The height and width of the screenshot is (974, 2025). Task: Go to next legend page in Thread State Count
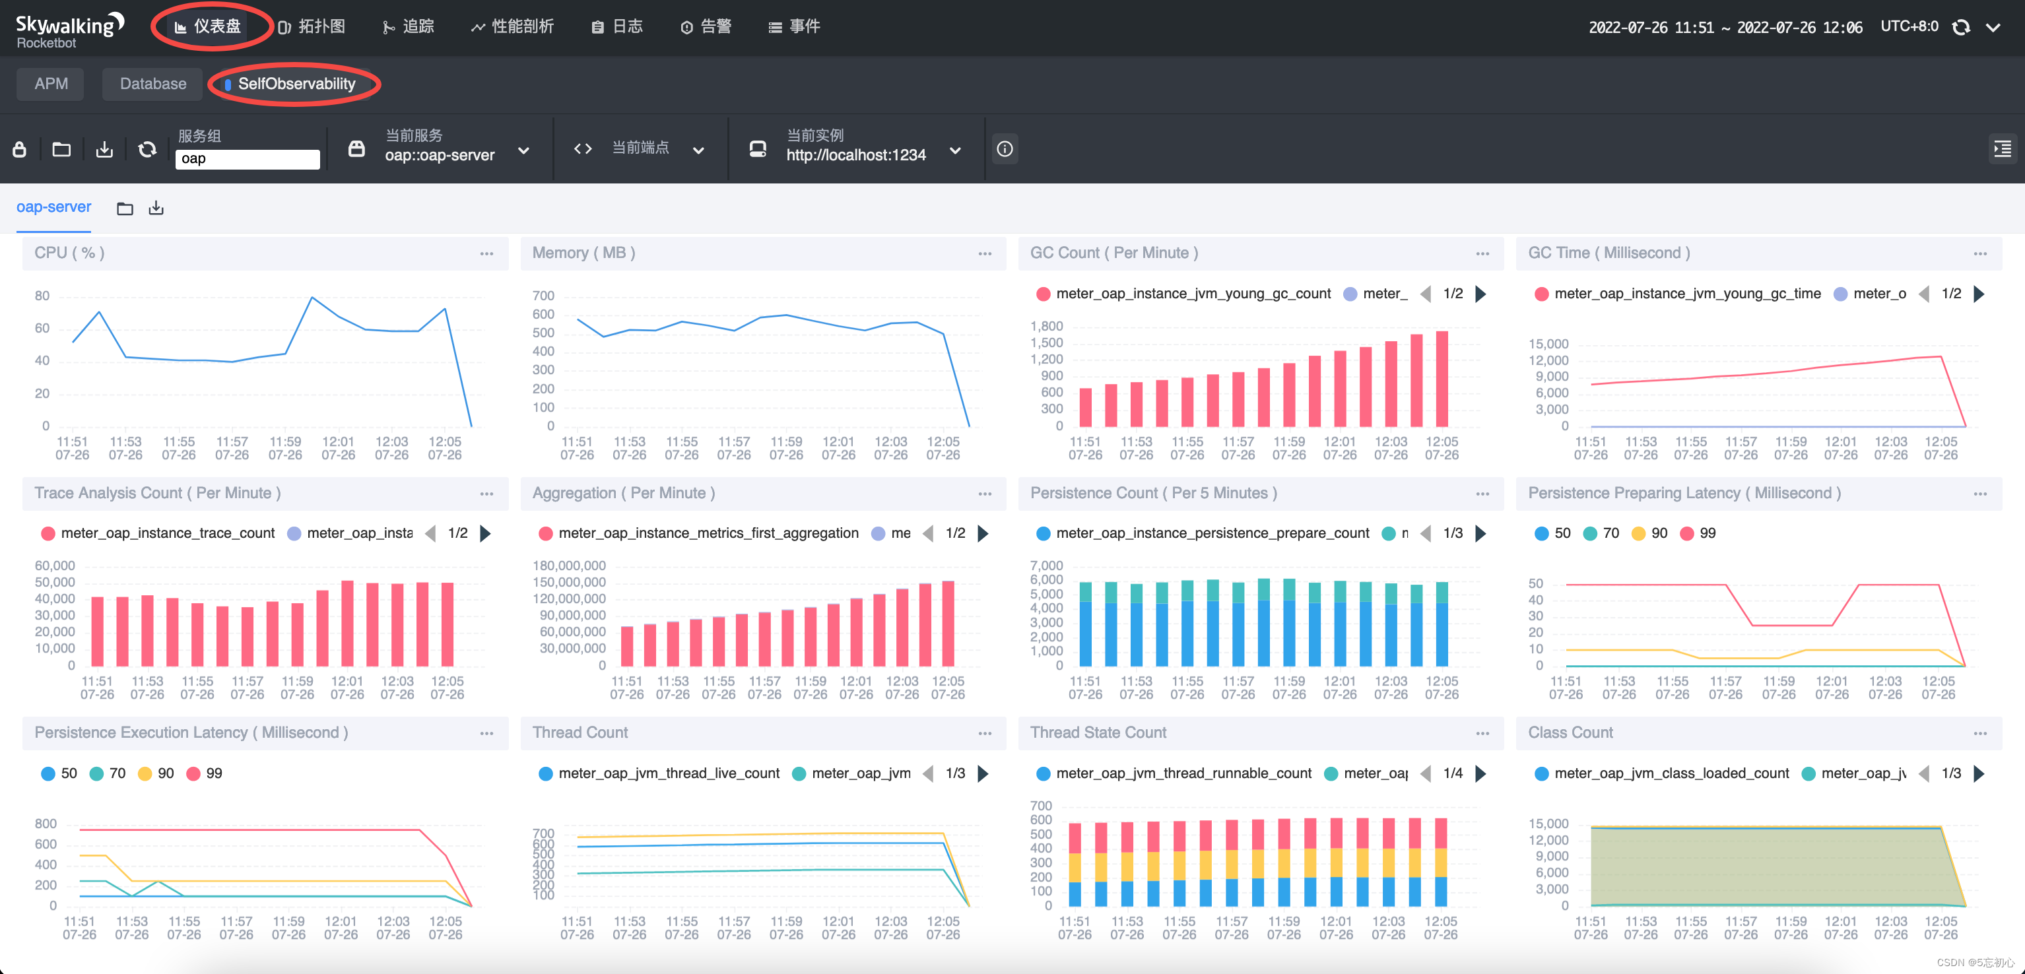pos(1480,773)
